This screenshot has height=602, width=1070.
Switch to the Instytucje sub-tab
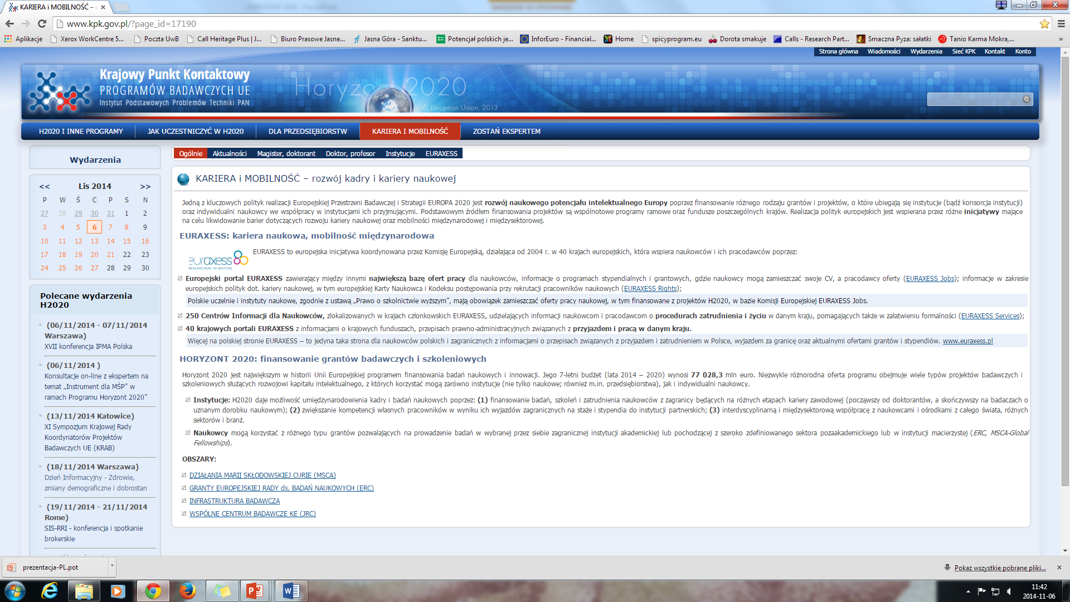pyautogui.click(x=400, y=154)
